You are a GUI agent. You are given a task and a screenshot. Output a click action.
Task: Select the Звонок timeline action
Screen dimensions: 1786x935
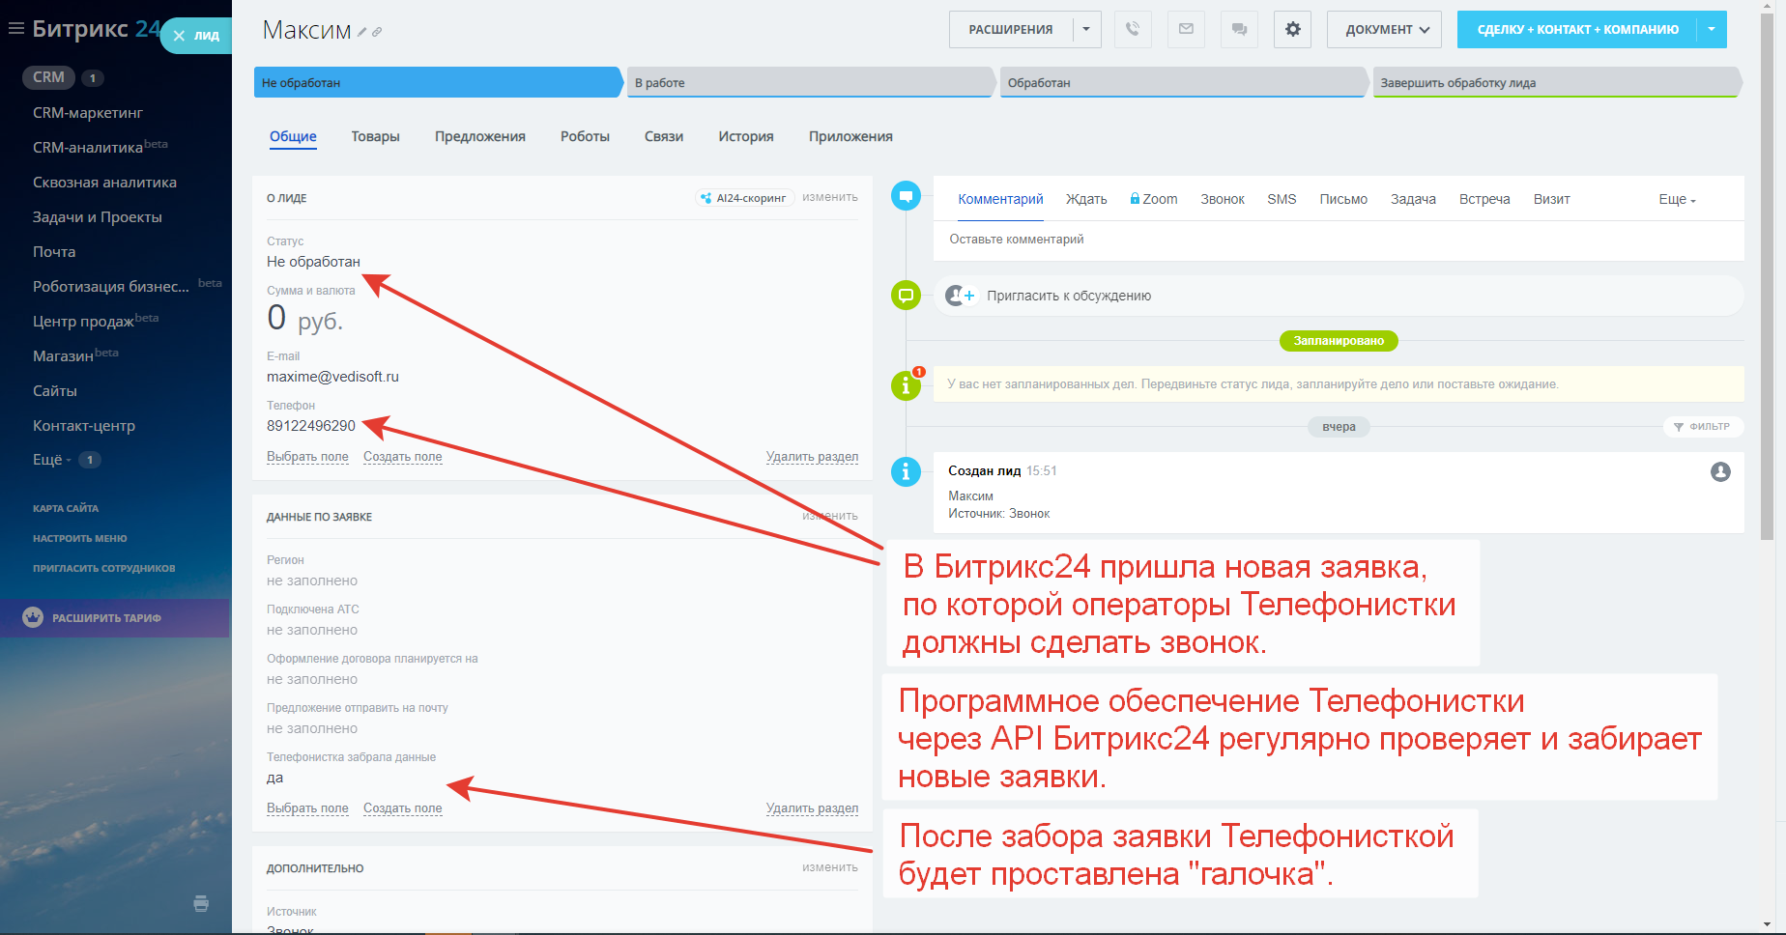1223,199
